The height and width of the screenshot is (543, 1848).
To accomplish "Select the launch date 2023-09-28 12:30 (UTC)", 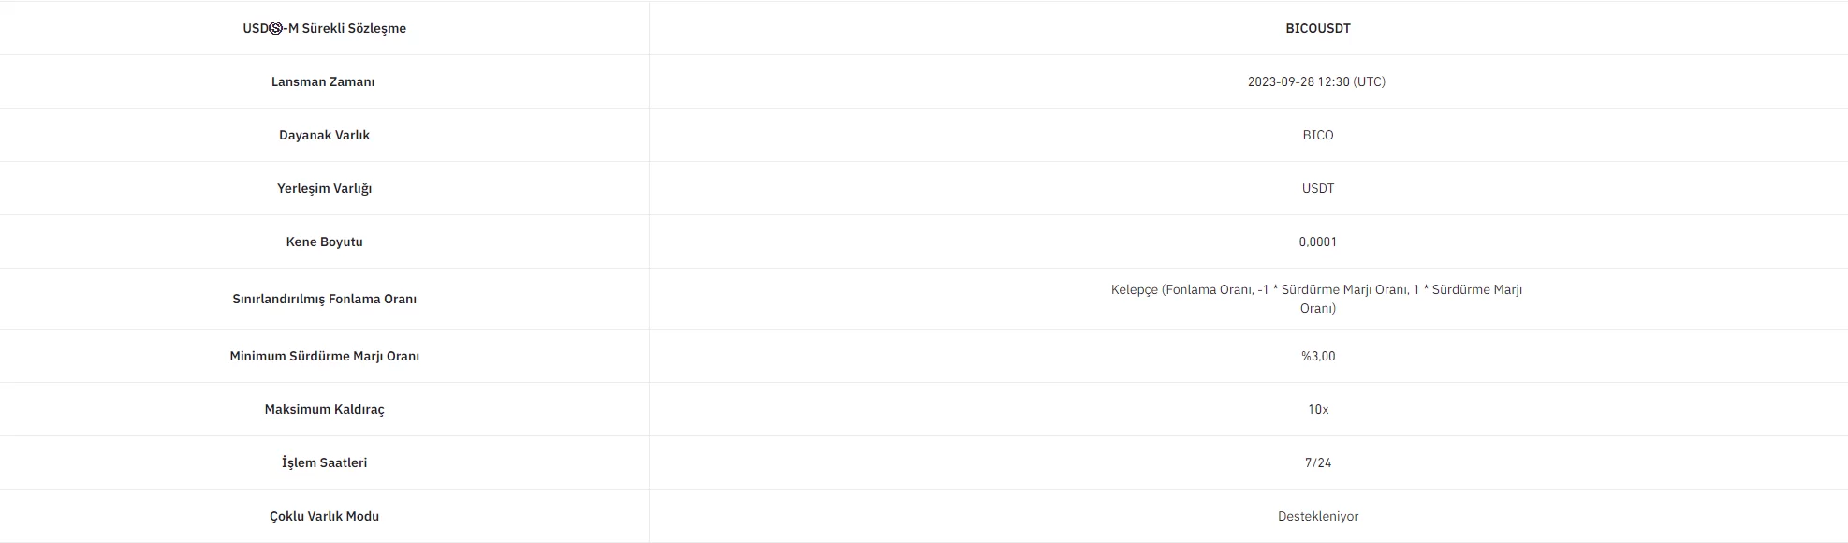I will pos(1316,81).
